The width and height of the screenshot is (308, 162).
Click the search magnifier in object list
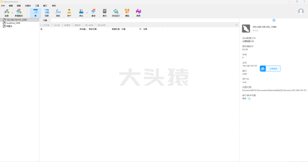pos(236,25)
